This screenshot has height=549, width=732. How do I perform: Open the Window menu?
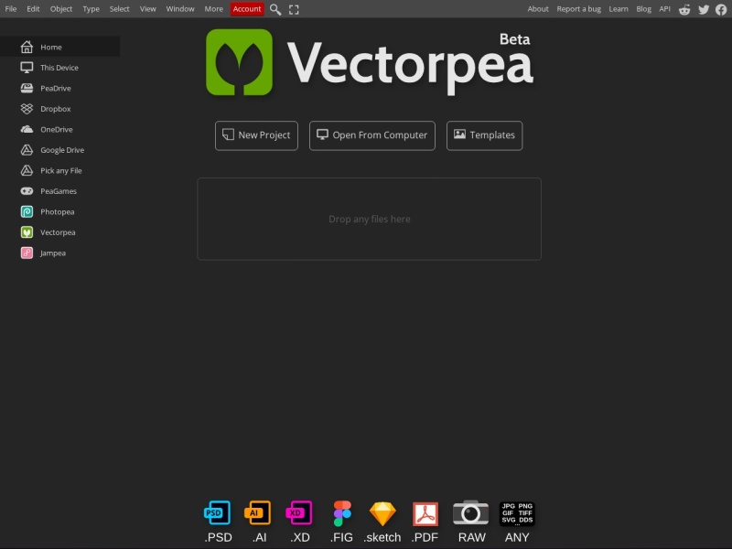click(180, 9)
